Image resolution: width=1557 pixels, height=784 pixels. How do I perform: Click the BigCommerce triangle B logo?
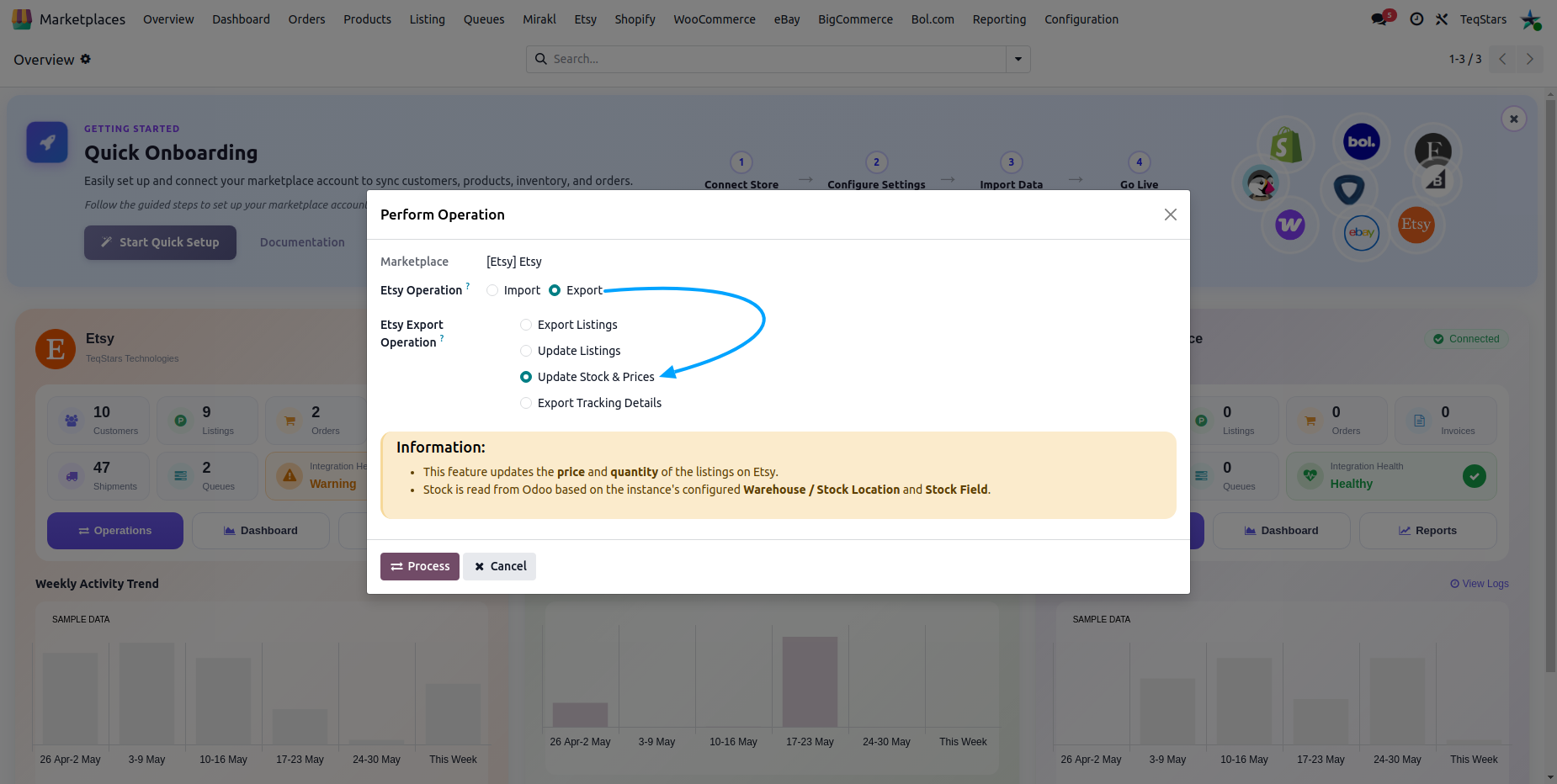(x=1436, y=180)
